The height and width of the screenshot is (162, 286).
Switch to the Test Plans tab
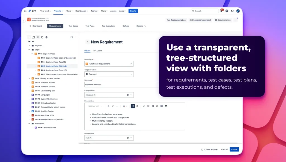[90, 26]
